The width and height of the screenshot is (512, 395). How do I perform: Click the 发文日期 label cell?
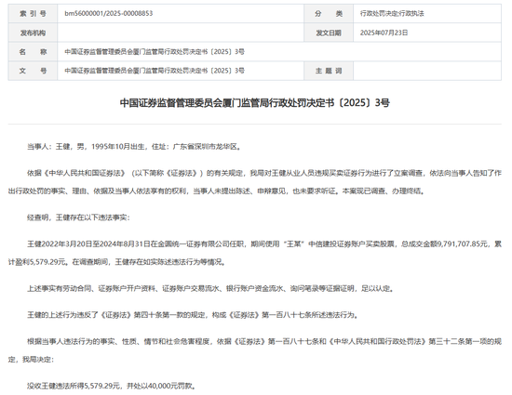329,33
